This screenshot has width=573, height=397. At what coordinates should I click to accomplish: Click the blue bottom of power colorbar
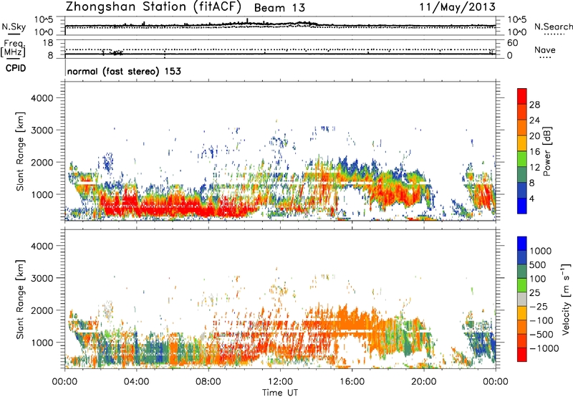coord(522,206)
